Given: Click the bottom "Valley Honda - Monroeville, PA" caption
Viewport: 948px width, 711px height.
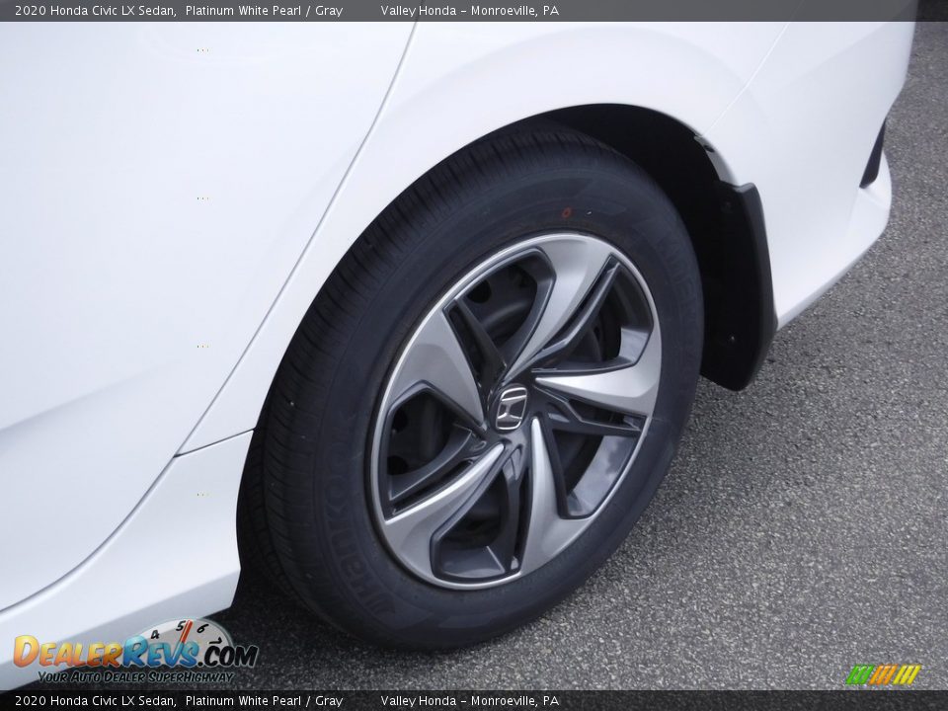Looking at the screenshot, I should click(x=469, y=701).
